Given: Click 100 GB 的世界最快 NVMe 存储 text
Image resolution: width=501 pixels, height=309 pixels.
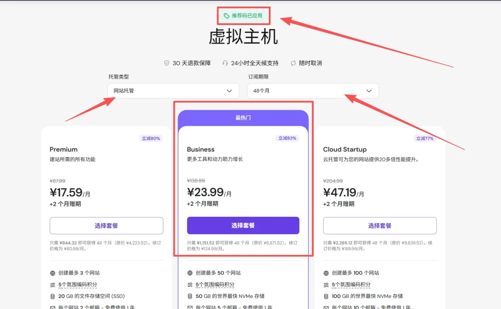Looking at the screenshot, I should tap(367, 297).
